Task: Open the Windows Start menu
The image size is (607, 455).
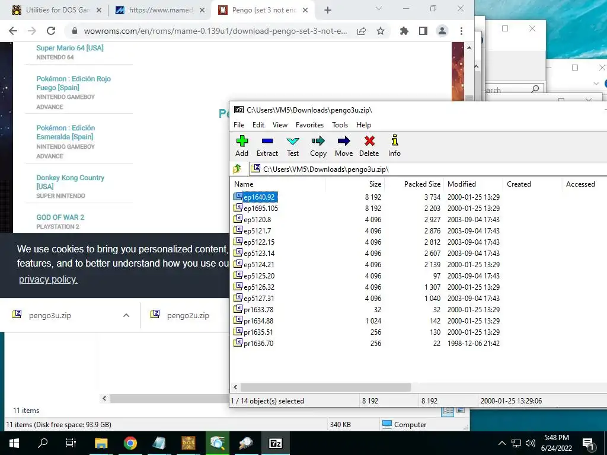Action: [x=14, y=443]
